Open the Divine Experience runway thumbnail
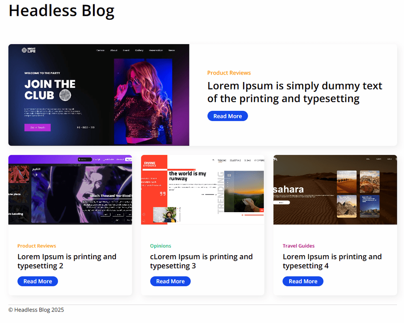 click(202, 190)
